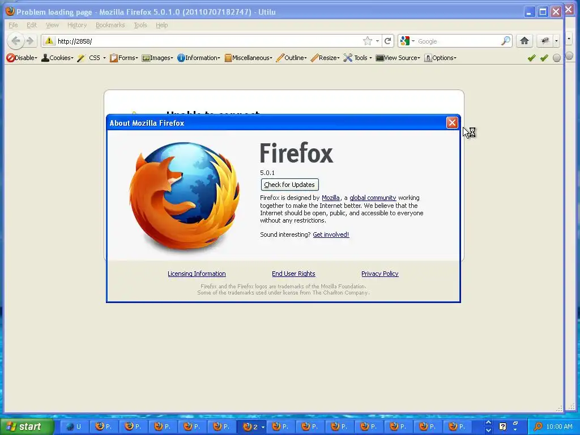The image size is (580, 435).
Task: Open the Disable menu on developer toolbar
Action: (22, 58)
